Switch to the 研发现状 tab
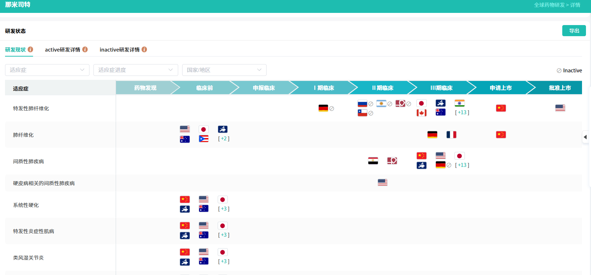The image size is (591, 275). [x=15, y=50]
